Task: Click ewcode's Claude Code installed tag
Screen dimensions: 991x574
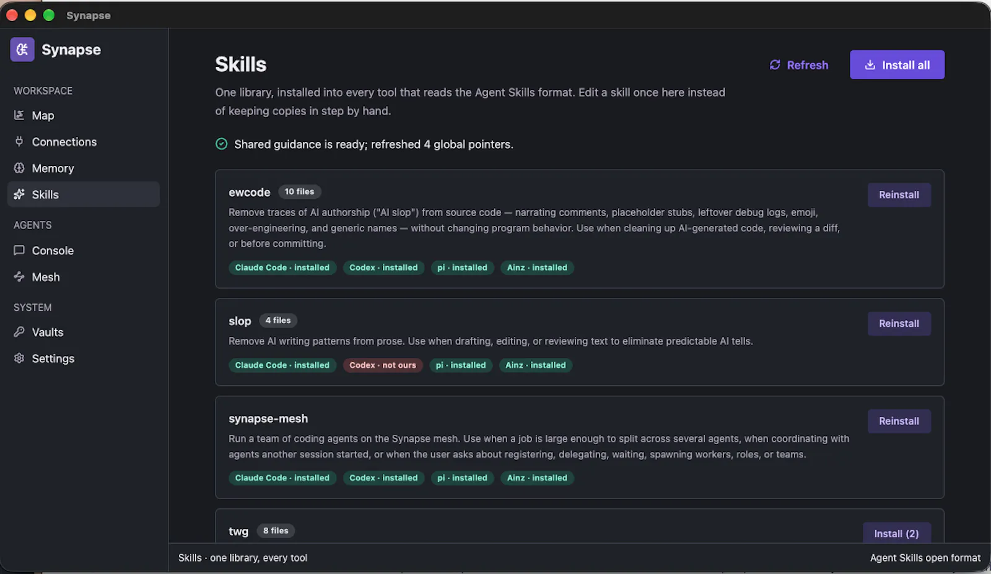Action: coord(282,267)
